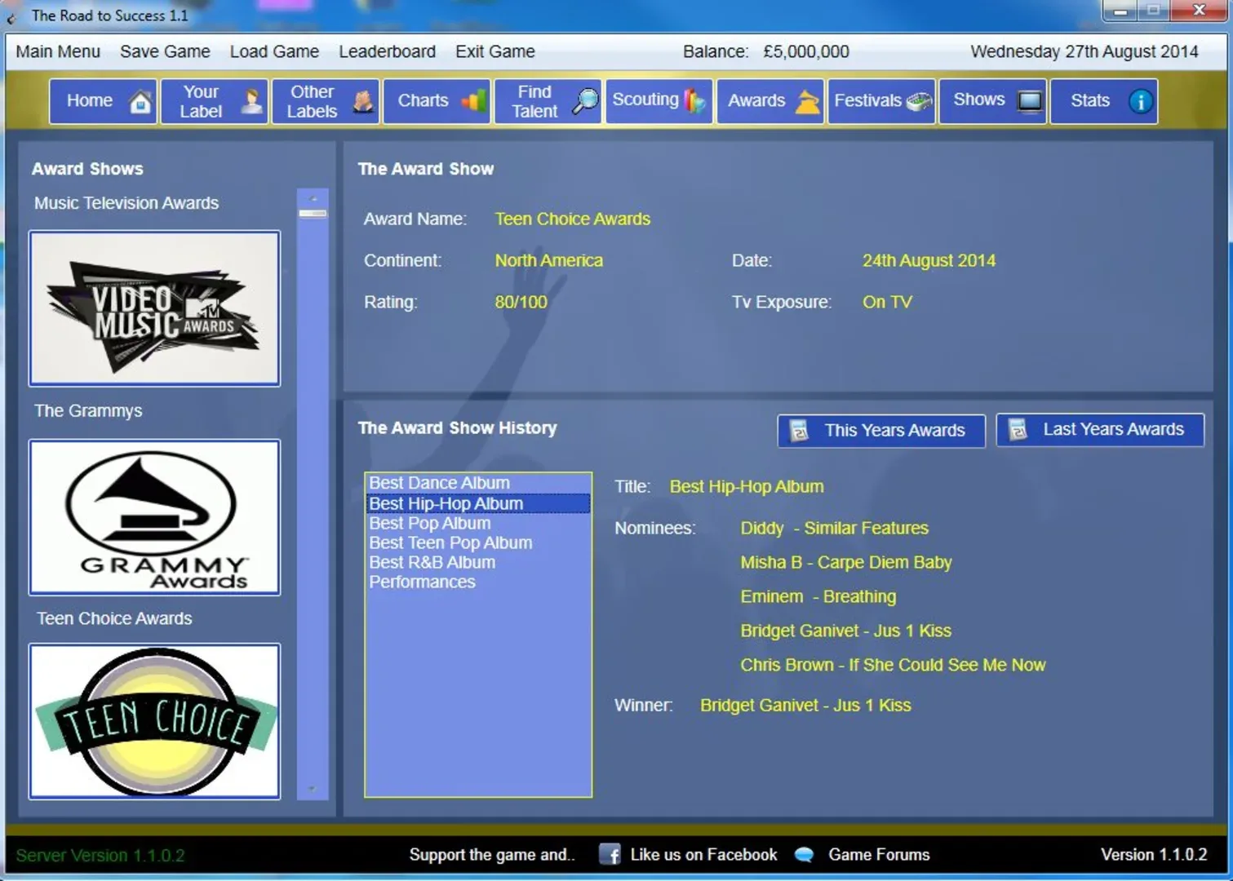
Task: Open the Main Menu
Action: (58, 51)
